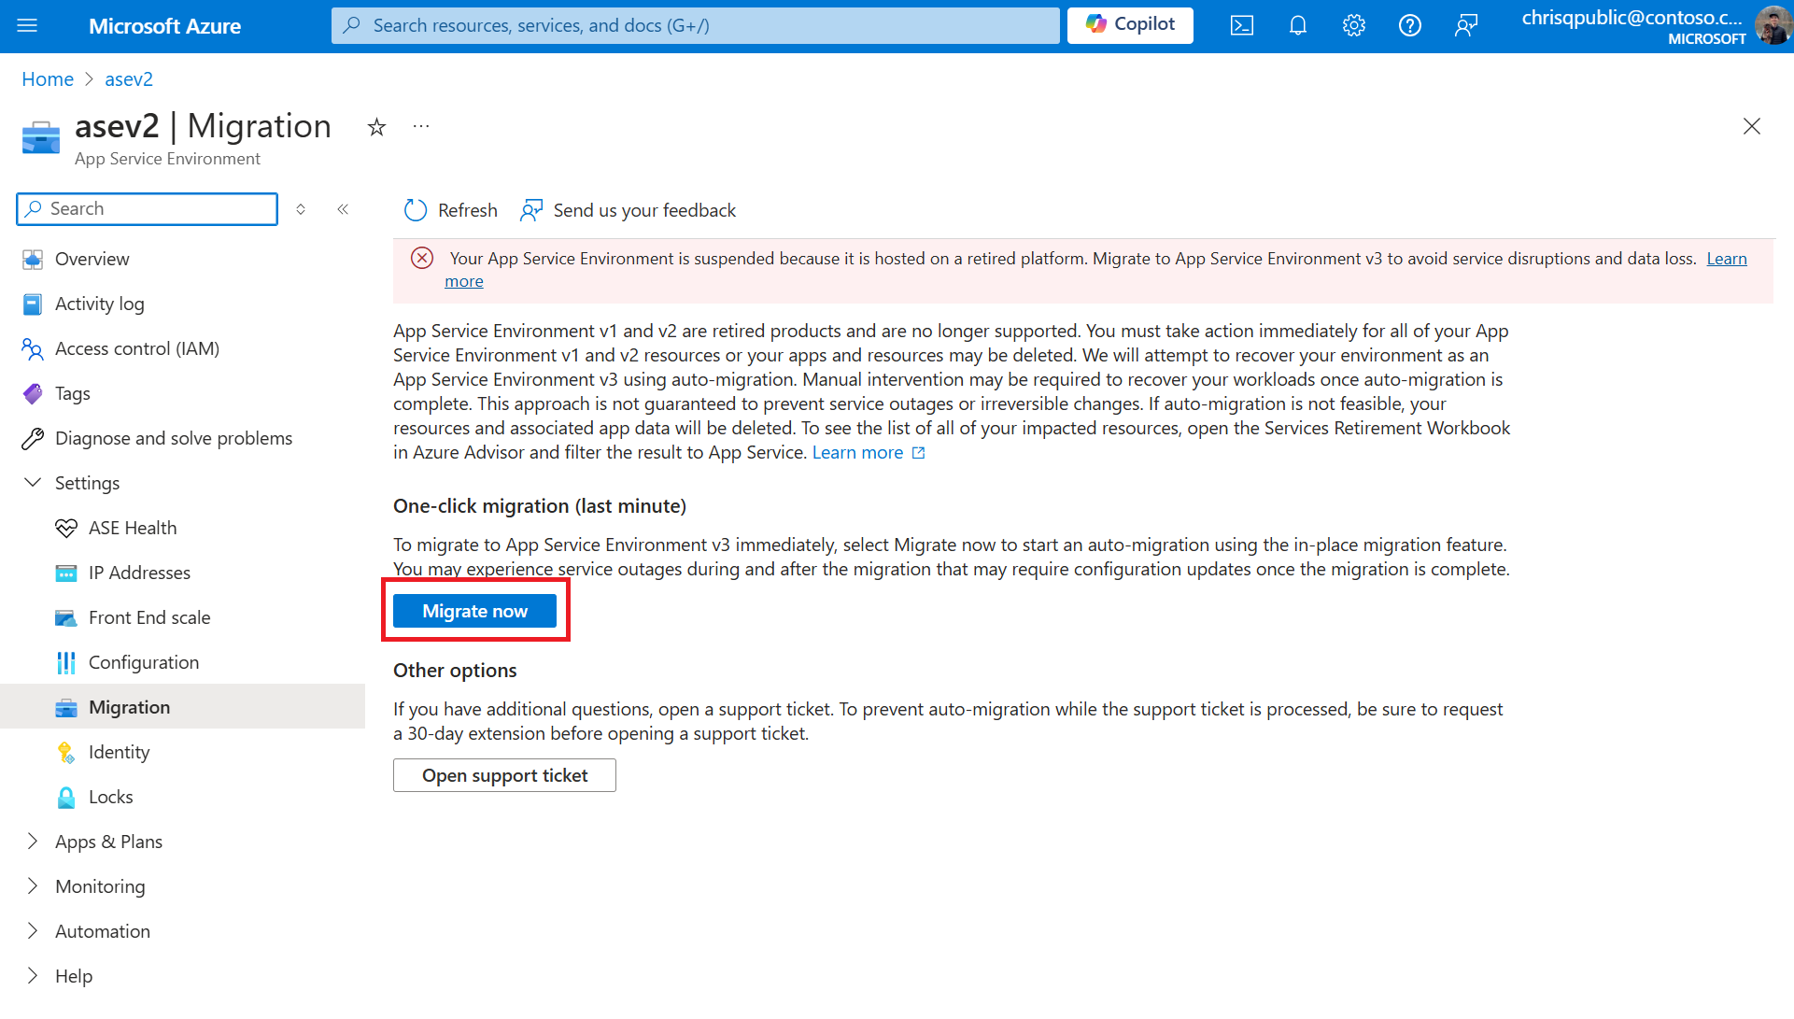The width and height of the screenshot is (1794, 1019).
Task: Select the Overview menu item
Action: (x=92, y=259)
